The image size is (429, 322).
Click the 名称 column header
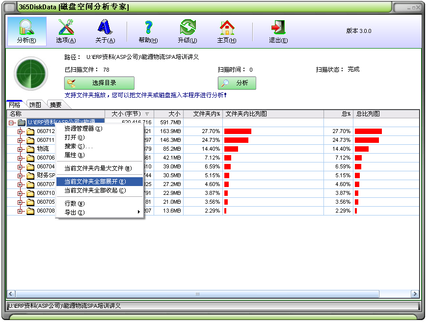point(56,114)
